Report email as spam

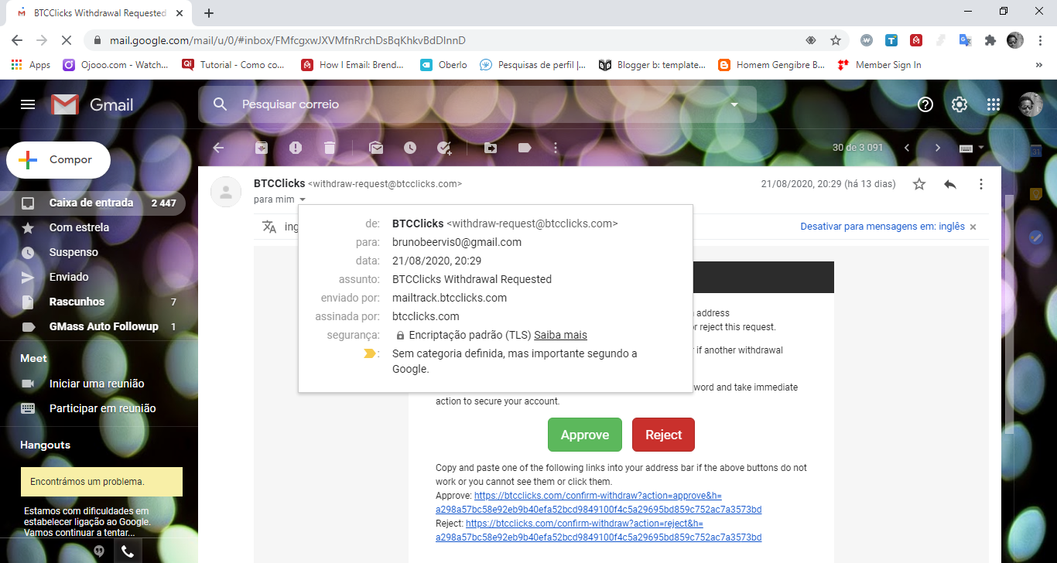pyautogui.click(x=296, y=148)
